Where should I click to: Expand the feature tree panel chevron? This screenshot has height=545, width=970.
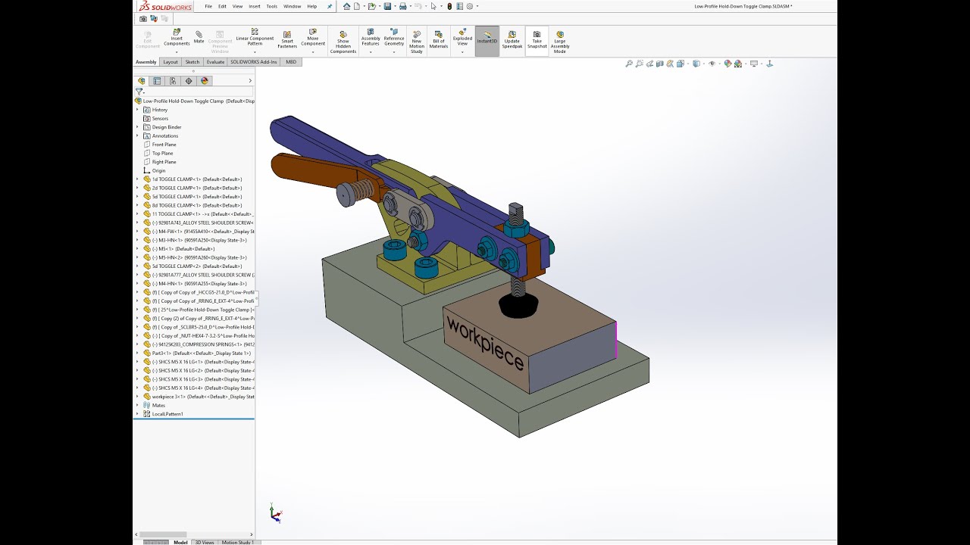tap(250, 80)
